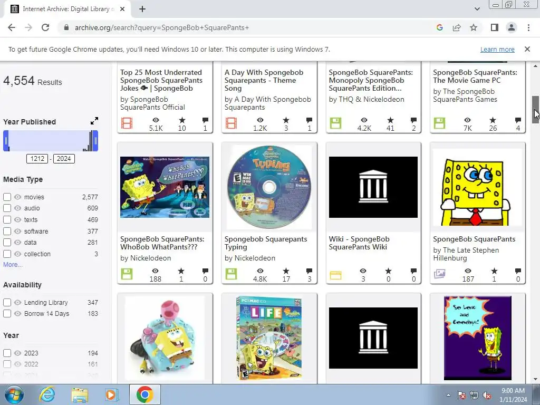
Task: Toggle eye icon next to software
Action: (x=17, y=231)
